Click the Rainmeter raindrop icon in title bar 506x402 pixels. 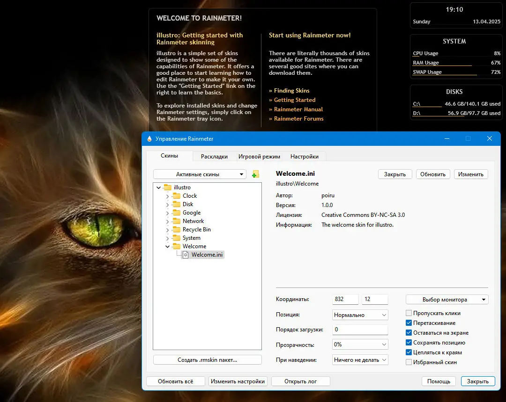(149, 139)
